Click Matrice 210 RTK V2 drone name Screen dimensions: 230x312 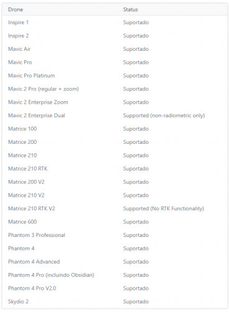(x=32, y=208)
